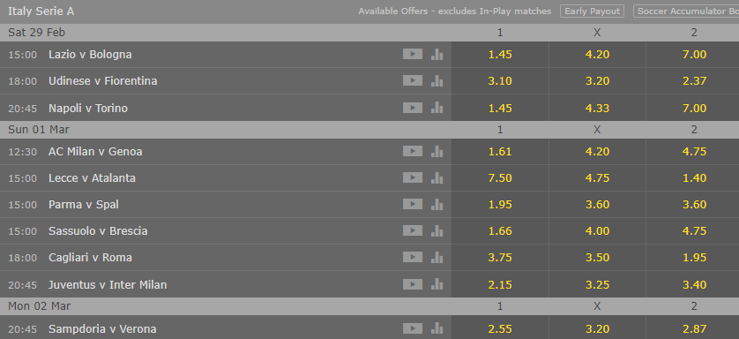The height and width of the screenshot is (339, 739).
Task: View stats chart for AC Milan v Genoa
Action: (x=437, y=151)
